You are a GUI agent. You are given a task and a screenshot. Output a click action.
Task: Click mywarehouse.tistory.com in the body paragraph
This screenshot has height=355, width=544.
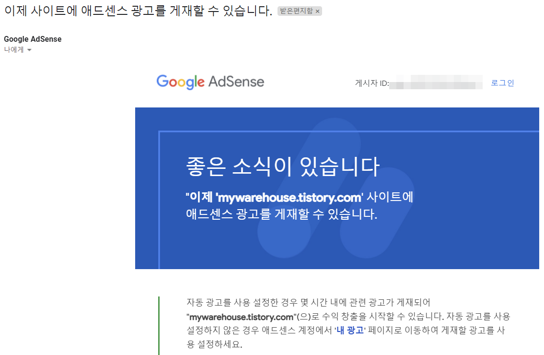(x=242, y=317)
